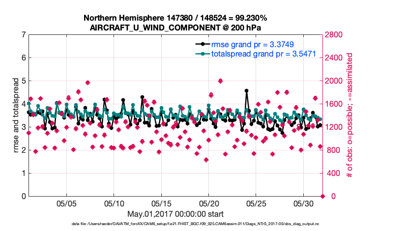
Task: Click the data file path footer text
Action: coord(175,224)
